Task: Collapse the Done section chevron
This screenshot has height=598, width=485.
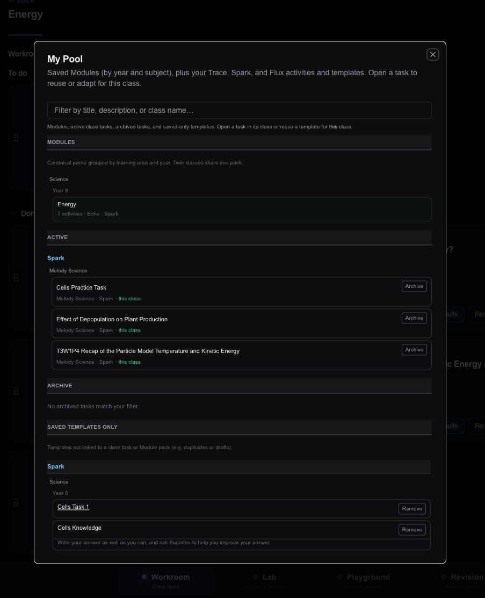Action: [x=12, y=214]
